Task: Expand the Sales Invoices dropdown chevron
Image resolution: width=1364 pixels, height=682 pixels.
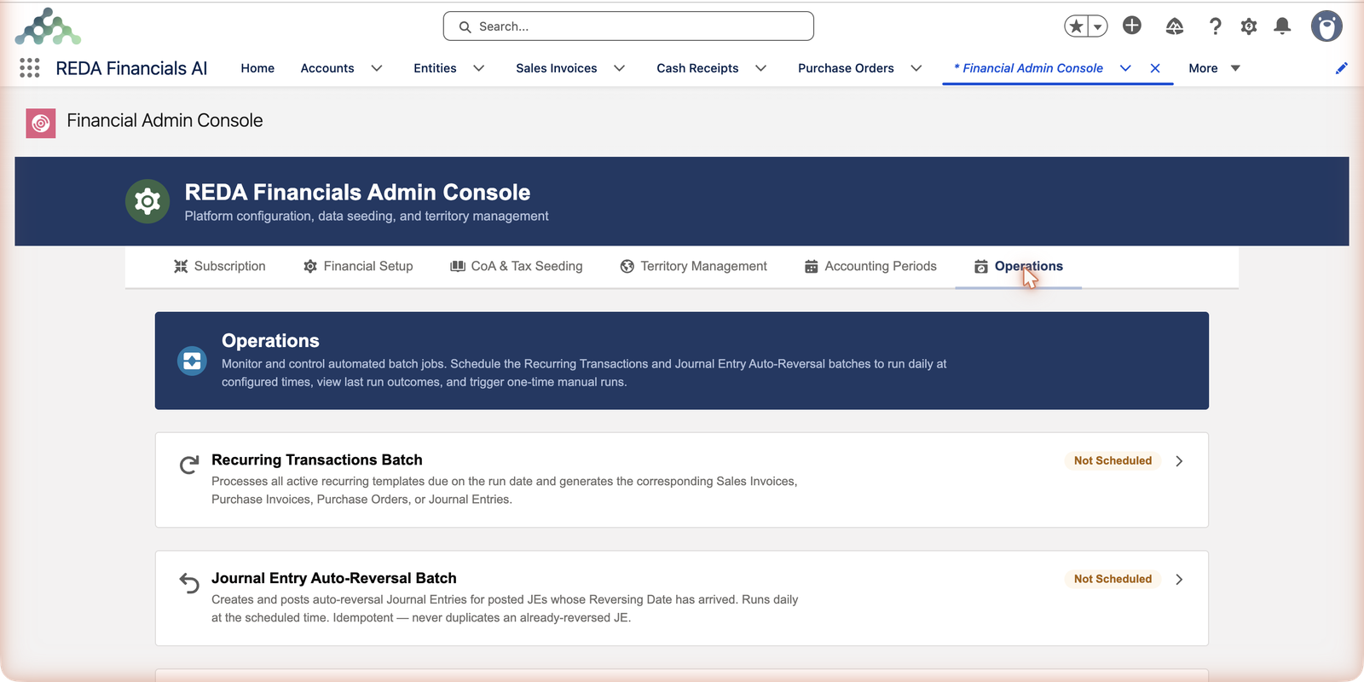Action: 619,68
